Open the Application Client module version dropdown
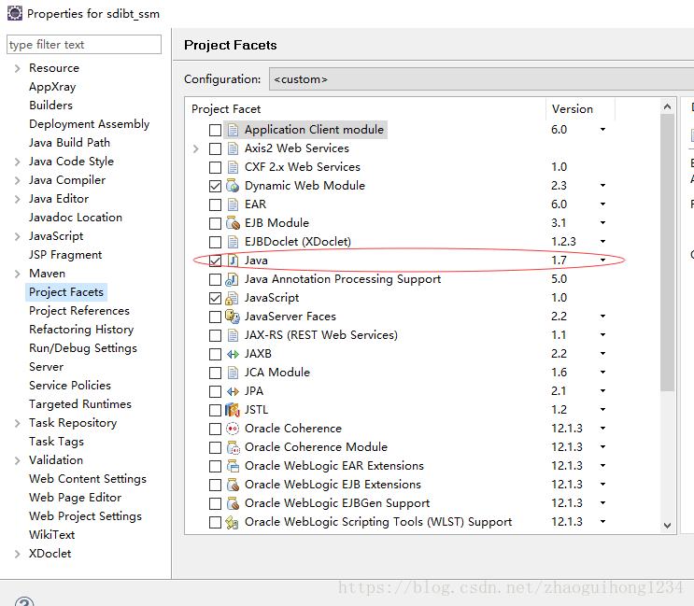Image resolution: width=694 pixels, height=606 pixels. pyautogui.click(x=602, y=130)
